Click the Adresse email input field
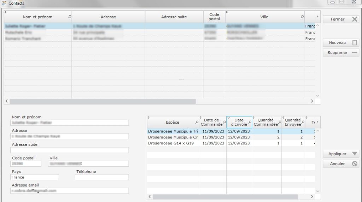The image size is (362, 202). point(70,191)
